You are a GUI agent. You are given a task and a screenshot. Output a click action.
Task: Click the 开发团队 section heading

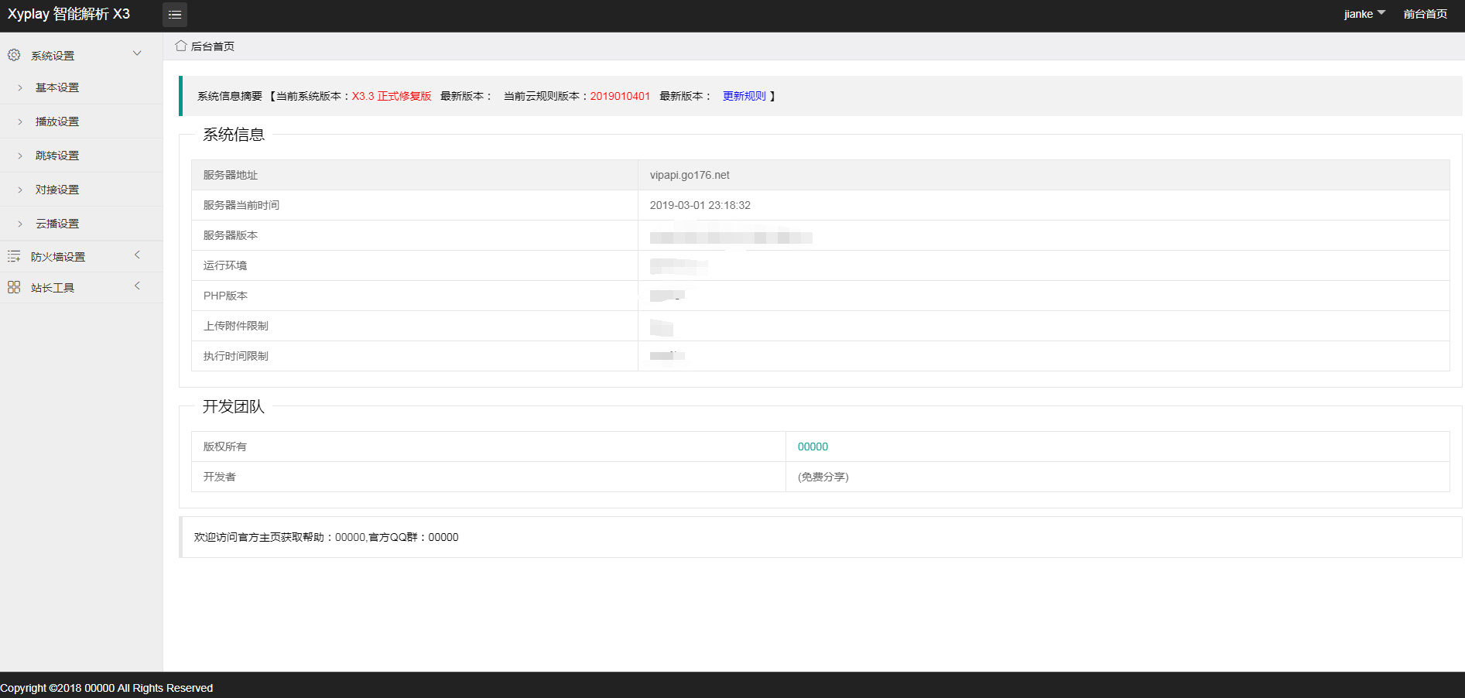pyautogui.click(x=234, y=406)
